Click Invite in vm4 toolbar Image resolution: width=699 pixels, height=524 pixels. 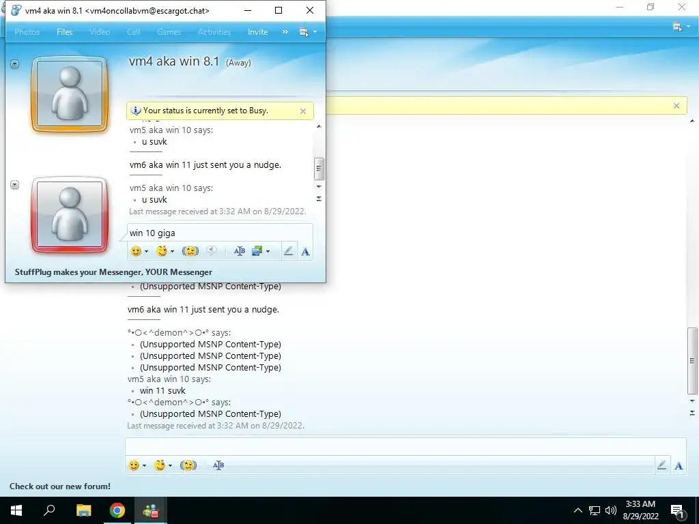tap(257, 32)
